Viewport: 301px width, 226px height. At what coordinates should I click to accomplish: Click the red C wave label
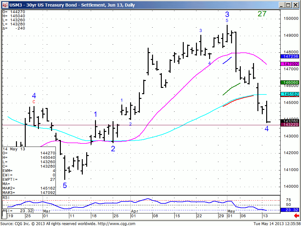(x=34, y=102)
